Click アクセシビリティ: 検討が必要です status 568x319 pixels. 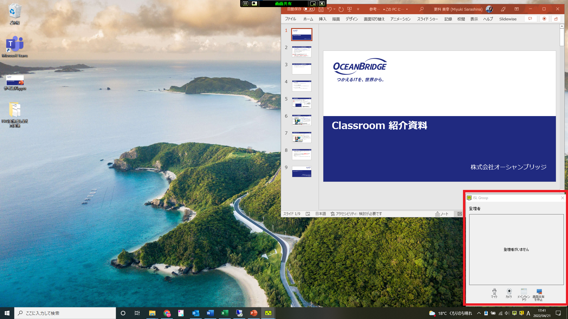pos(356,214)
